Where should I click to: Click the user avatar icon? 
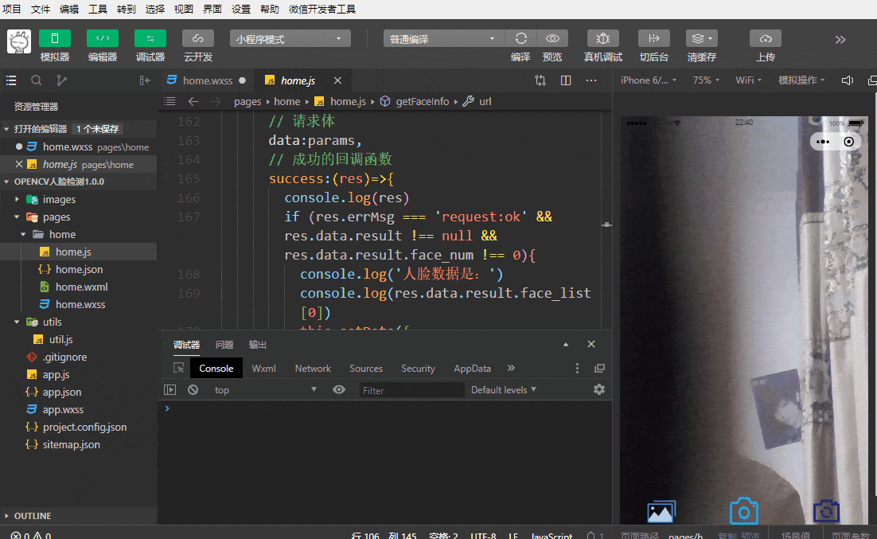[19, 41]
